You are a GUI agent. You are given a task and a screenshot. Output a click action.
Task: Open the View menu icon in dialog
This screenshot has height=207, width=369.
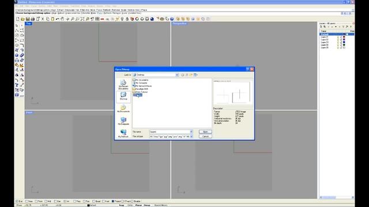tap(195, 75)
